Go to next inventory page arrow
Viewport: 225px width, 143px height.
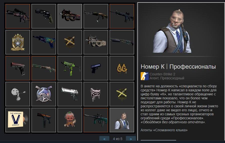tap(131, 139)
